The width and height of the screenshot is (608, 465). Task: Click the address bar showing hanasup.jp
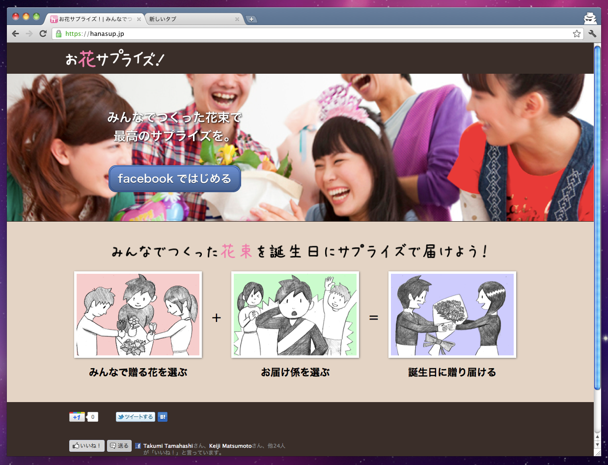tap(318, 34)
